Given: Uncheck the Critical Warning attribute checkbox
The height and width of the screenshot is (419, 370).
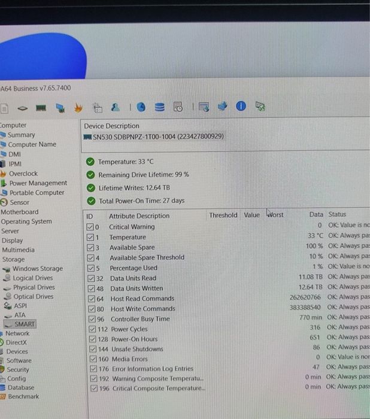Looking at the screenshot, I should click(x=90, y=227).
